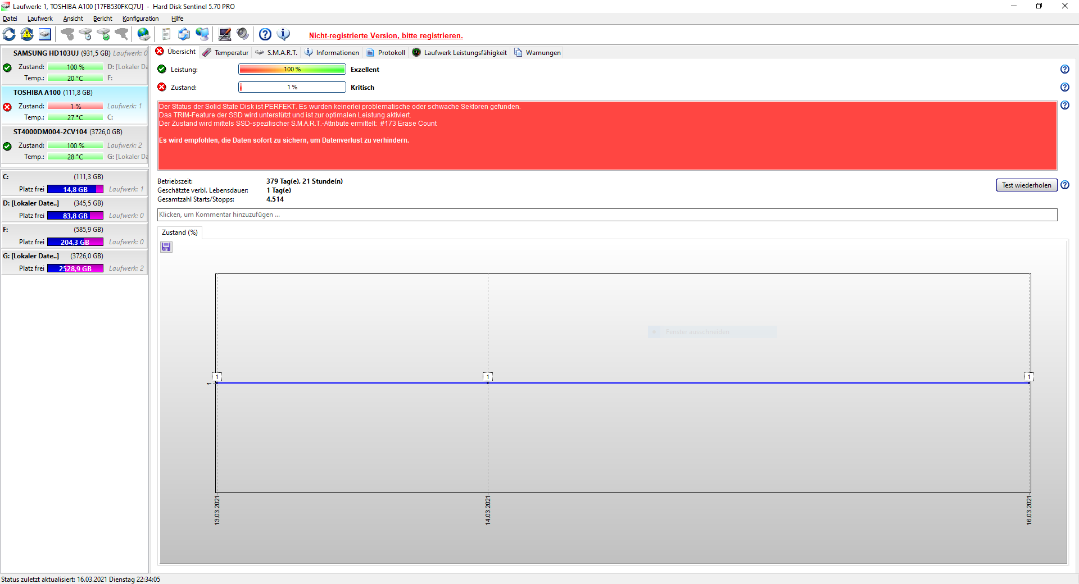Click the C: drive free space bar
This screenshot has height=584, width=1079.
click(75, 189)
